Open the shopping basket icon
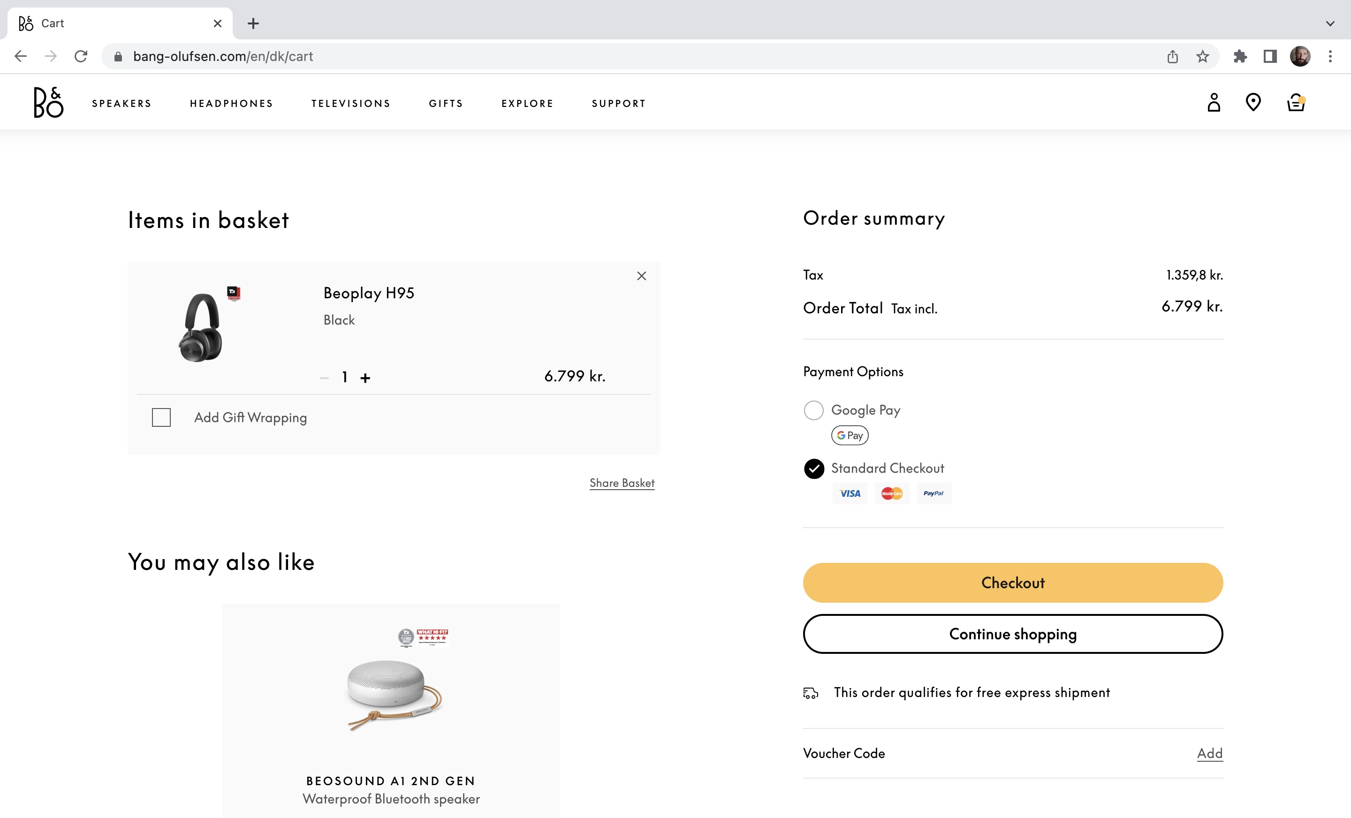This screenshot has height=818, width=1351. 1295,103
